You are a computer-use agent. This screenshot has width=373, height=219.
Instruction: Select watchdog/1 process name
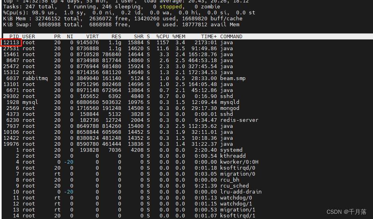236,204
